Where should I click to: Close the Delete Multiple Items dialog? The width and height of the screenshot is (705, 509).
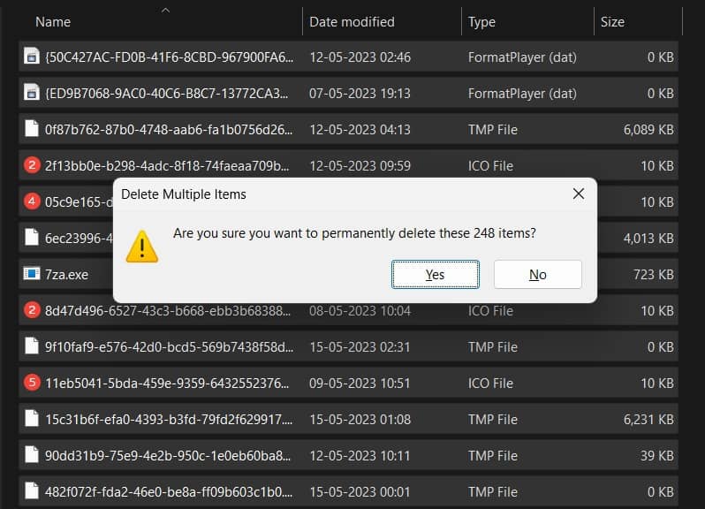click(x=578, y=194)
